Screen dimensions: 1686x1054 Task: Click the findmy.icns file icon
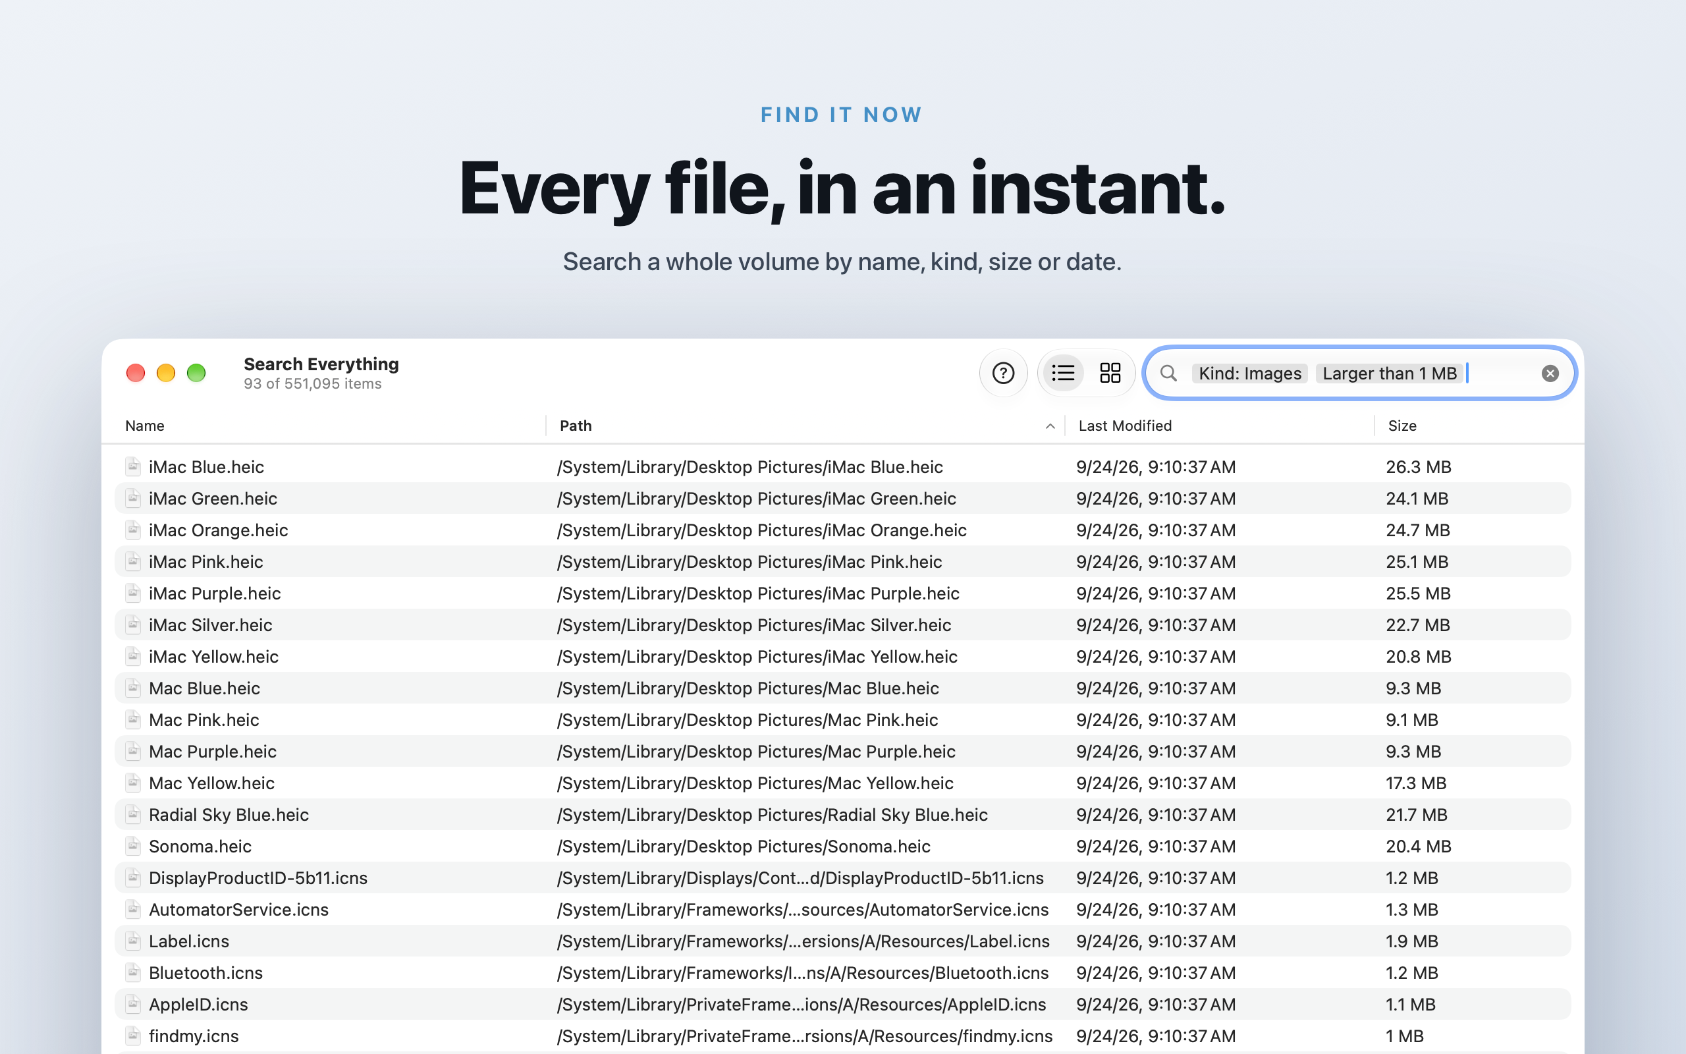point(133,1035)
